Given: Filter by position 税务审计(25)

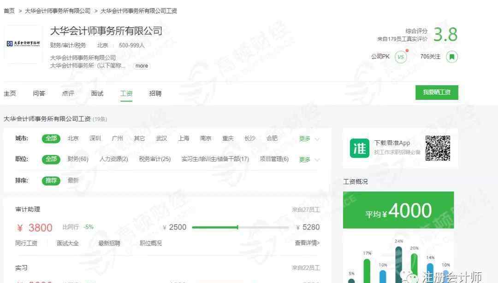Looking at the screenshot, I should pos(154,159).
